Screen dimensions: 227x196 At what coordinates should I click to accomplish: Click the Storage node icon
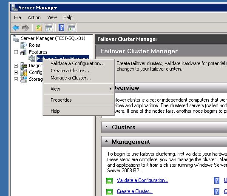pyautogui.click(x=24, y=79)
